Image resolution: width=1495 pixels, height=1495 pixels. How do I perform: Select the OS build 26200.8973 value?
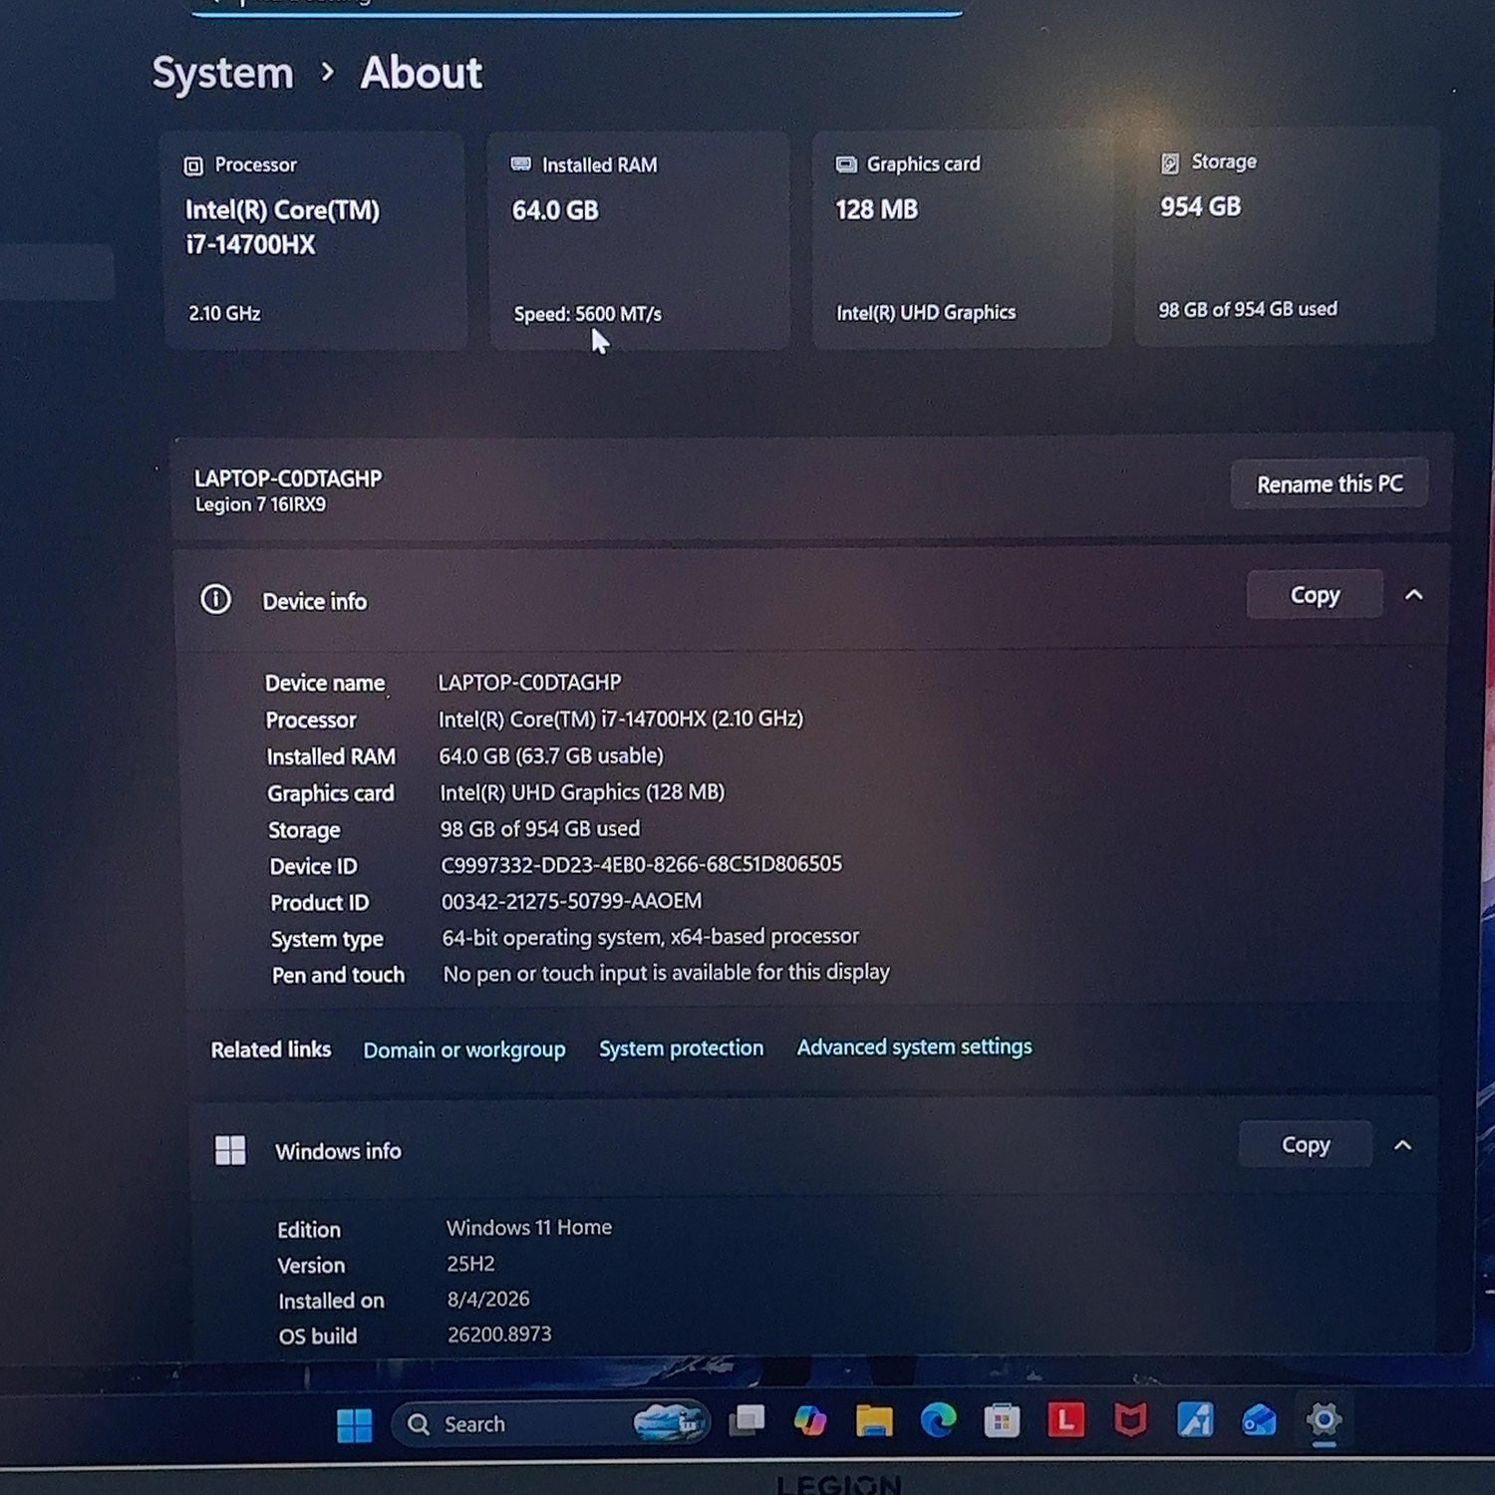[499, 1334]
